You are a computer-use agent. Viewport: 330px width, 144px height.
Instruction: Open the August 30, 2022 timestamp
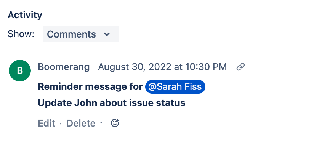(162, 67)
